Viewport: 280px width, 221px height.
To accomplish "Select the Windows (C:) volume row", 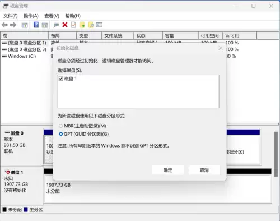I will 22,56.
